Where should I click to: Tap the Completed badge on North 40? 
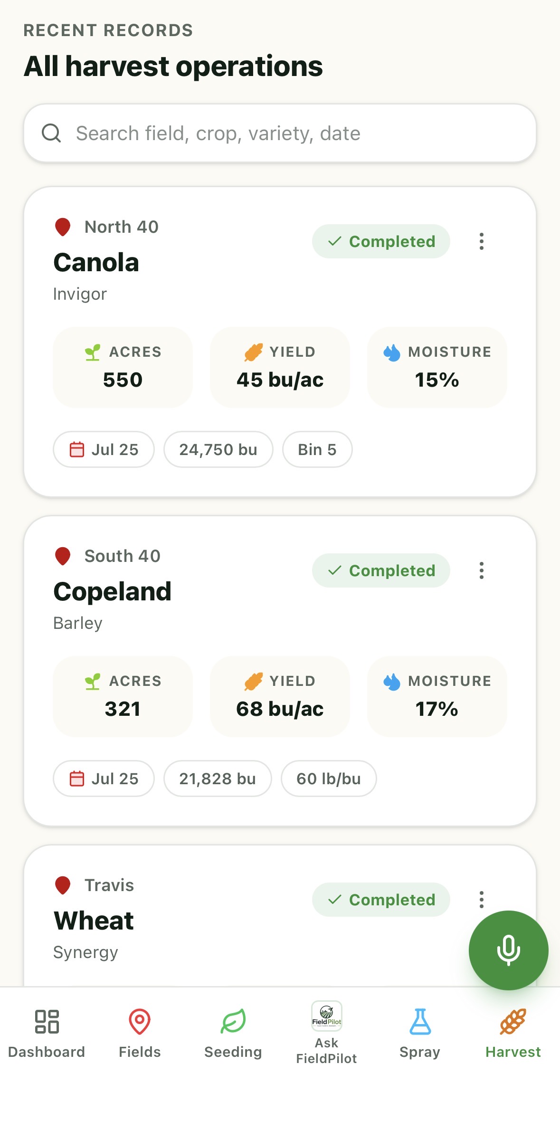(381, 241)
